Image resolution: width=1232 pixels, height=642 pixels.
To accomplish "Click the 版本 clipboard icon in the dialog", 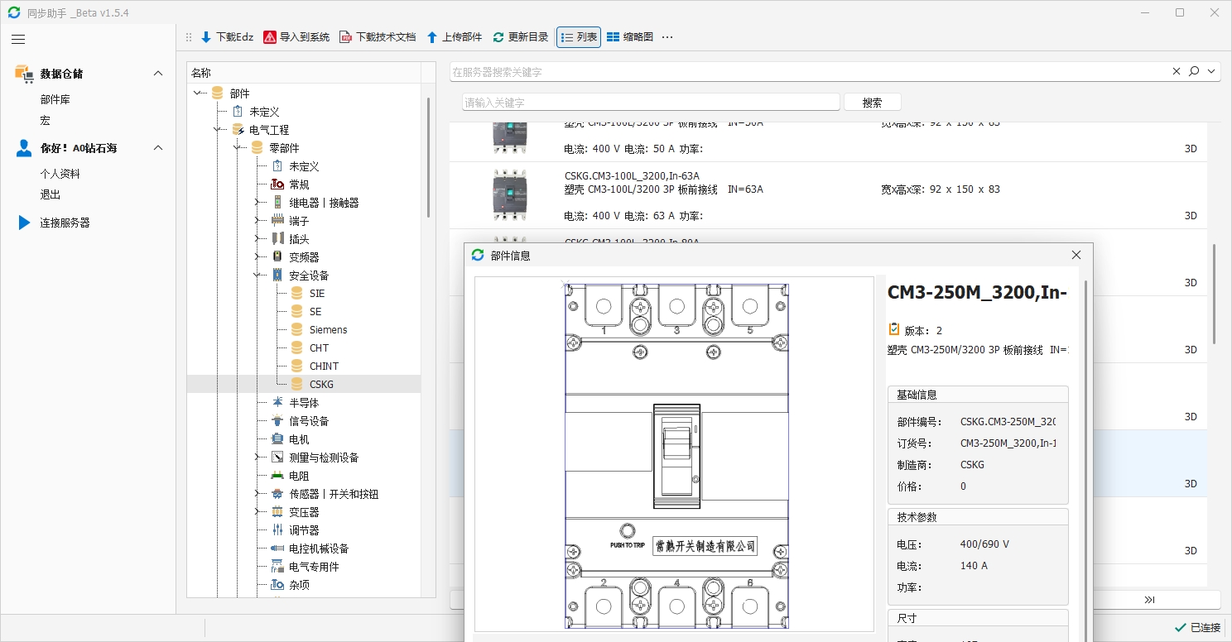I will 893,330.
